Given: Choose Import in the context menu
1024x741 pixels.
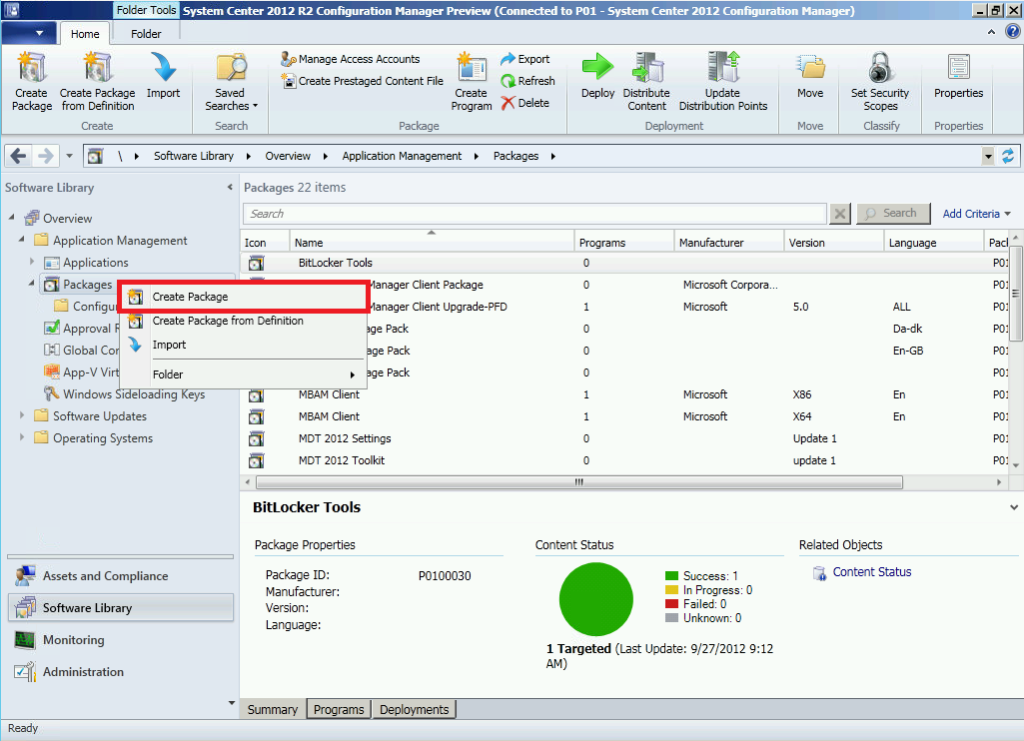Looking at the screenshot, I should coord(243,345).
